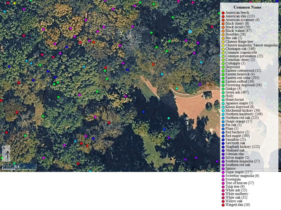This screenshot has width=281, height=210.
Task: Click the 50 ft scale bar
Action: [x=19, y=166]
